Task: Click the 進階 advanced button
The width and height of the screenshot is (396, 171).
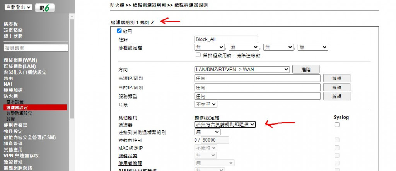Action: (306, 69)
